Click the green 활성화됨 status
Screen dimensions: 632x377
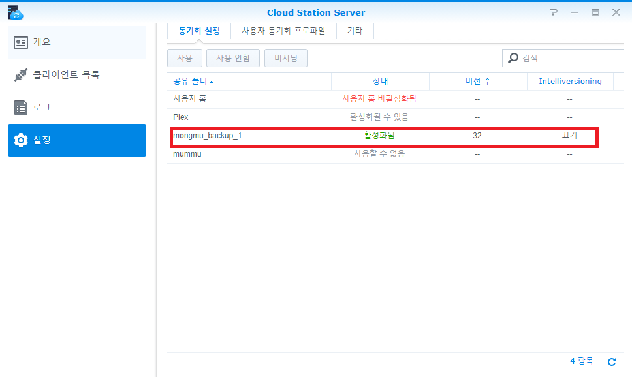click(x=379, y=135)
